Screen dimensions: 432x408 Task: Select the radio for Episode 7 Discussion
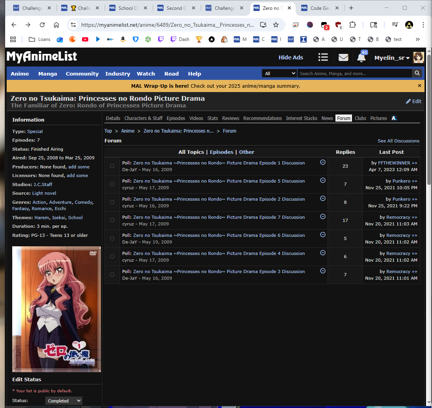click(x=112, y=220)
